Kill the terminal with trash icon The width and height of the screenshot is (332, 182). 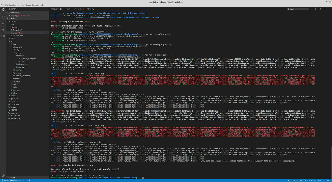point(320,9)
